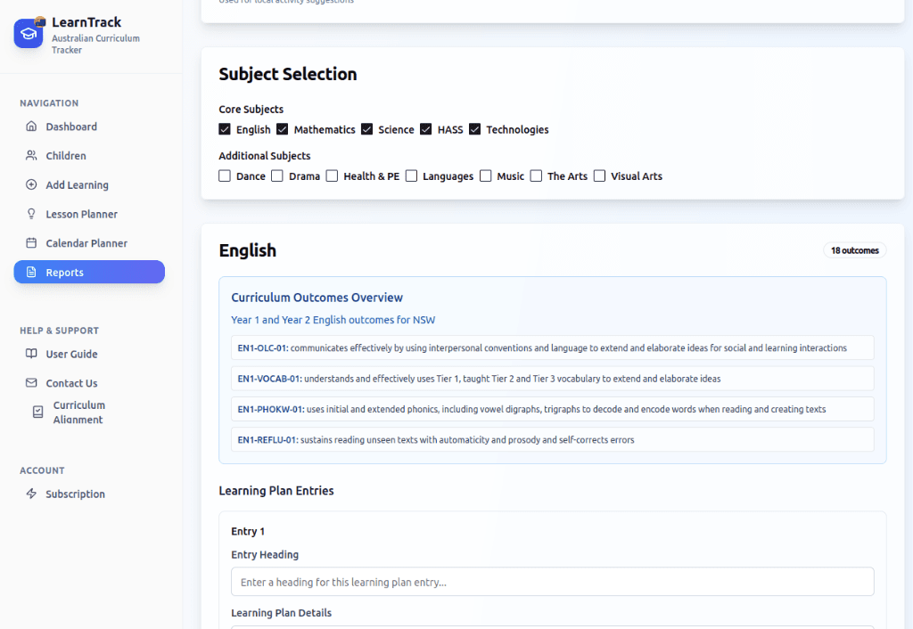Select the EN1-PHOKW-01 outcome entry

(552, 408)
